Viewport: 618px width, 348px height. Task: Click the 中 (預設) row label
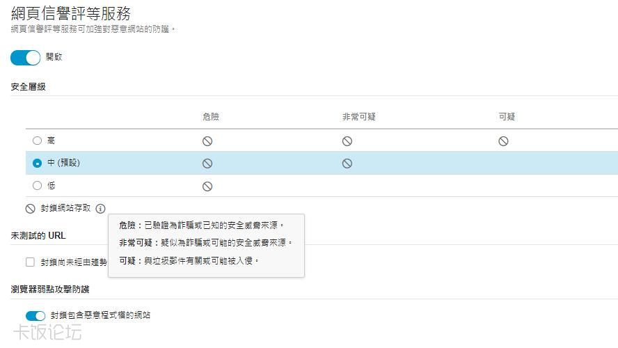tap(63, 164)
